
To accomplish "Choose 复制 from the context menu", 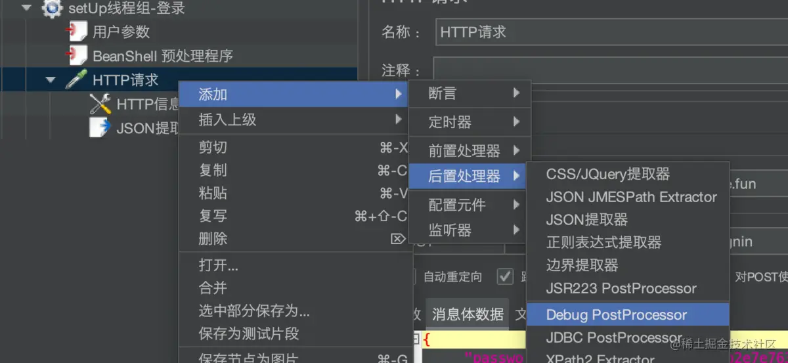I will pos(294,171).
